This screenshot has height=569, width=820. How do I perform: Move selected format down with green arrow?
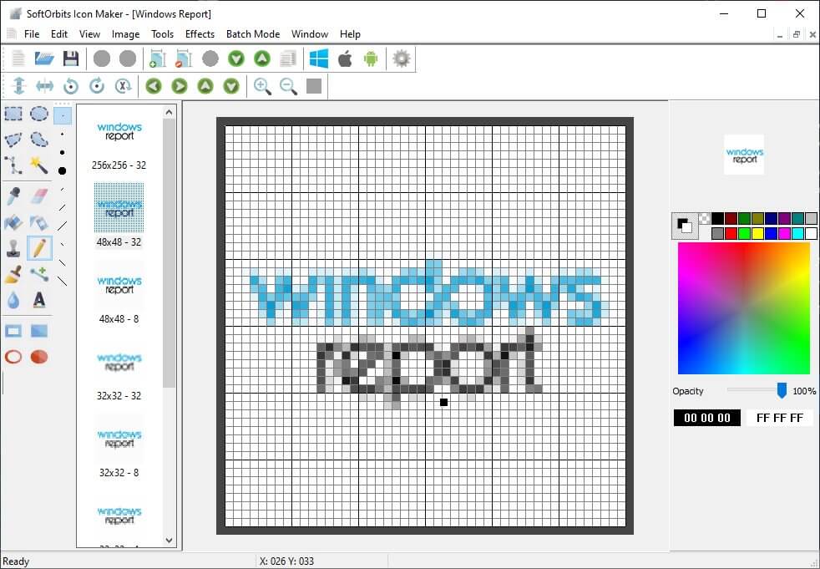coord(235,58)
